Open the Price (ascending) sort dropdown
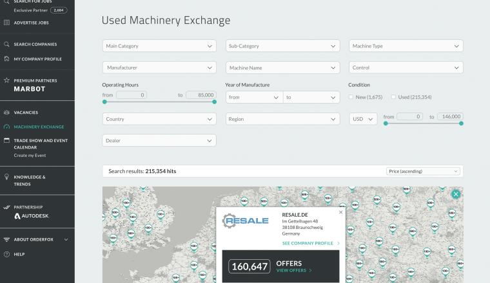This screenshot has height=283, width=490. [x=424, y=172]
